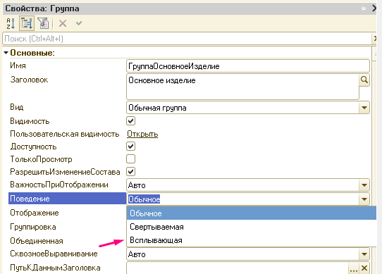Enable the ТолькоПросмотр checkbox
382x274 pixels.
130,158
